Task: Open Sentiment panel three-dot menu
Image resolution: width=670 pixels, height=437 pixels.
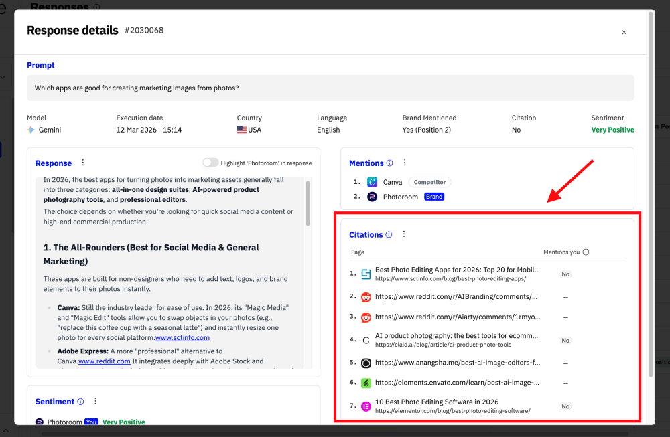Action: pos(95,401)
